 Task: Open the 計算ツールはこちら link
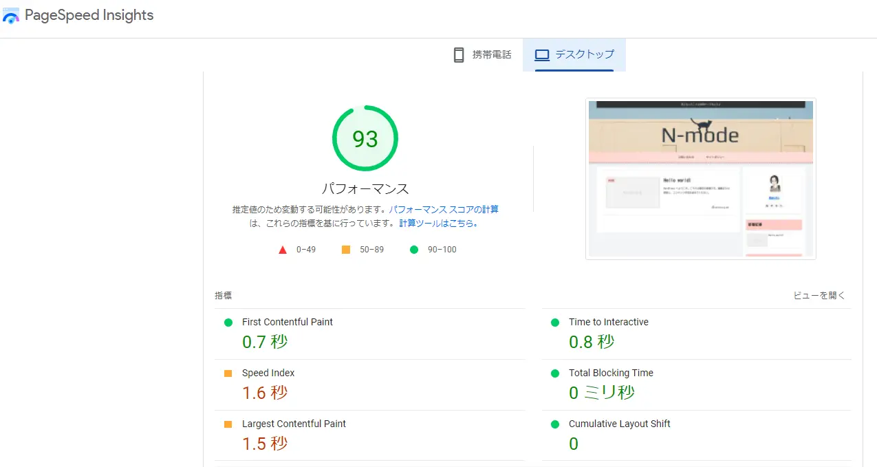tap(438, 224)
